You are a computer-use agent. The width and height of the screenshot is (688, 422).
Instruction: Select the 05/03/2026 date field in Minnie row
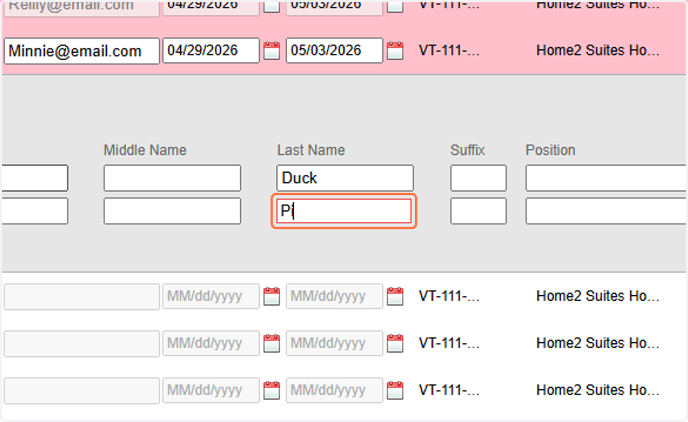pos(334,50)
